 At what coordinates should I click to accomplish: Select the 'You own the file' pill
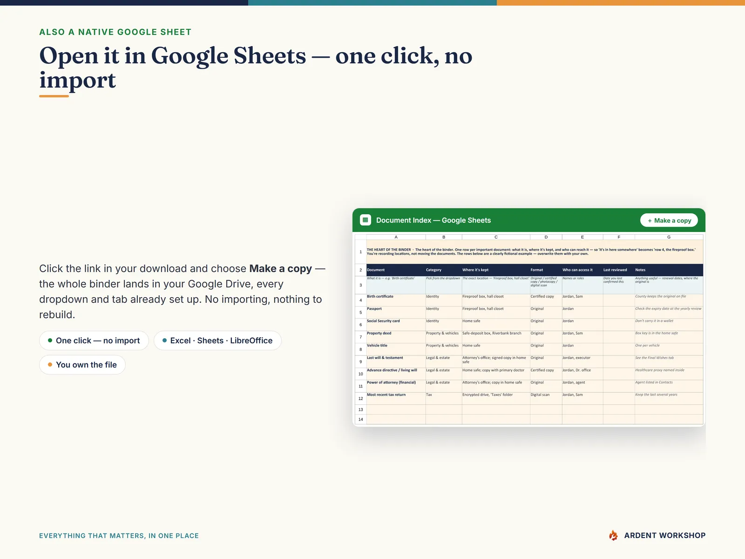82,365
